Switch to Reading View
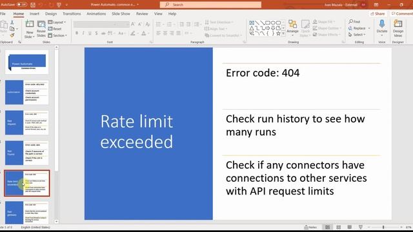Image resolution: width=413 pixels, height=232 pixels. (350, 227)
